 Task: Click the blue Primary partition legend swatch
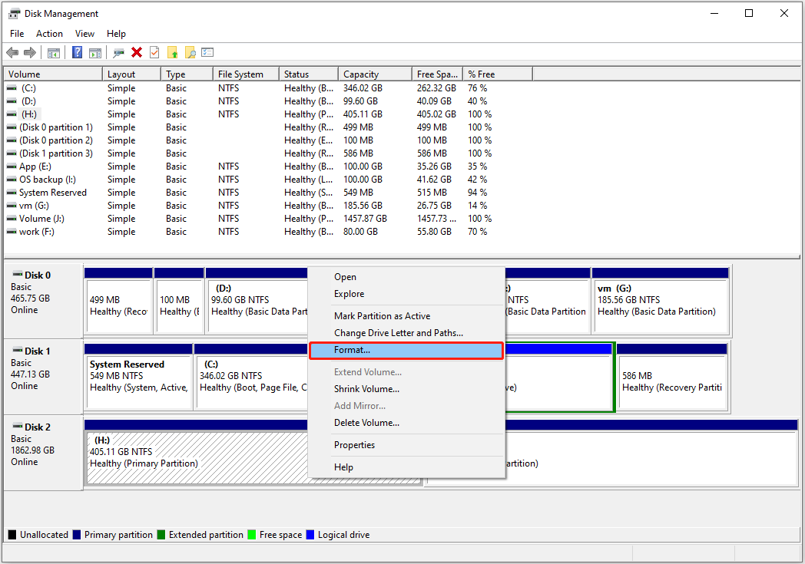point(78,534)
